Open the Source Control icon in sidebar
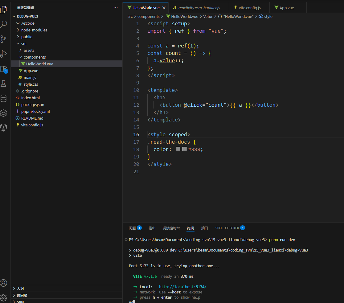 [4, 39]
